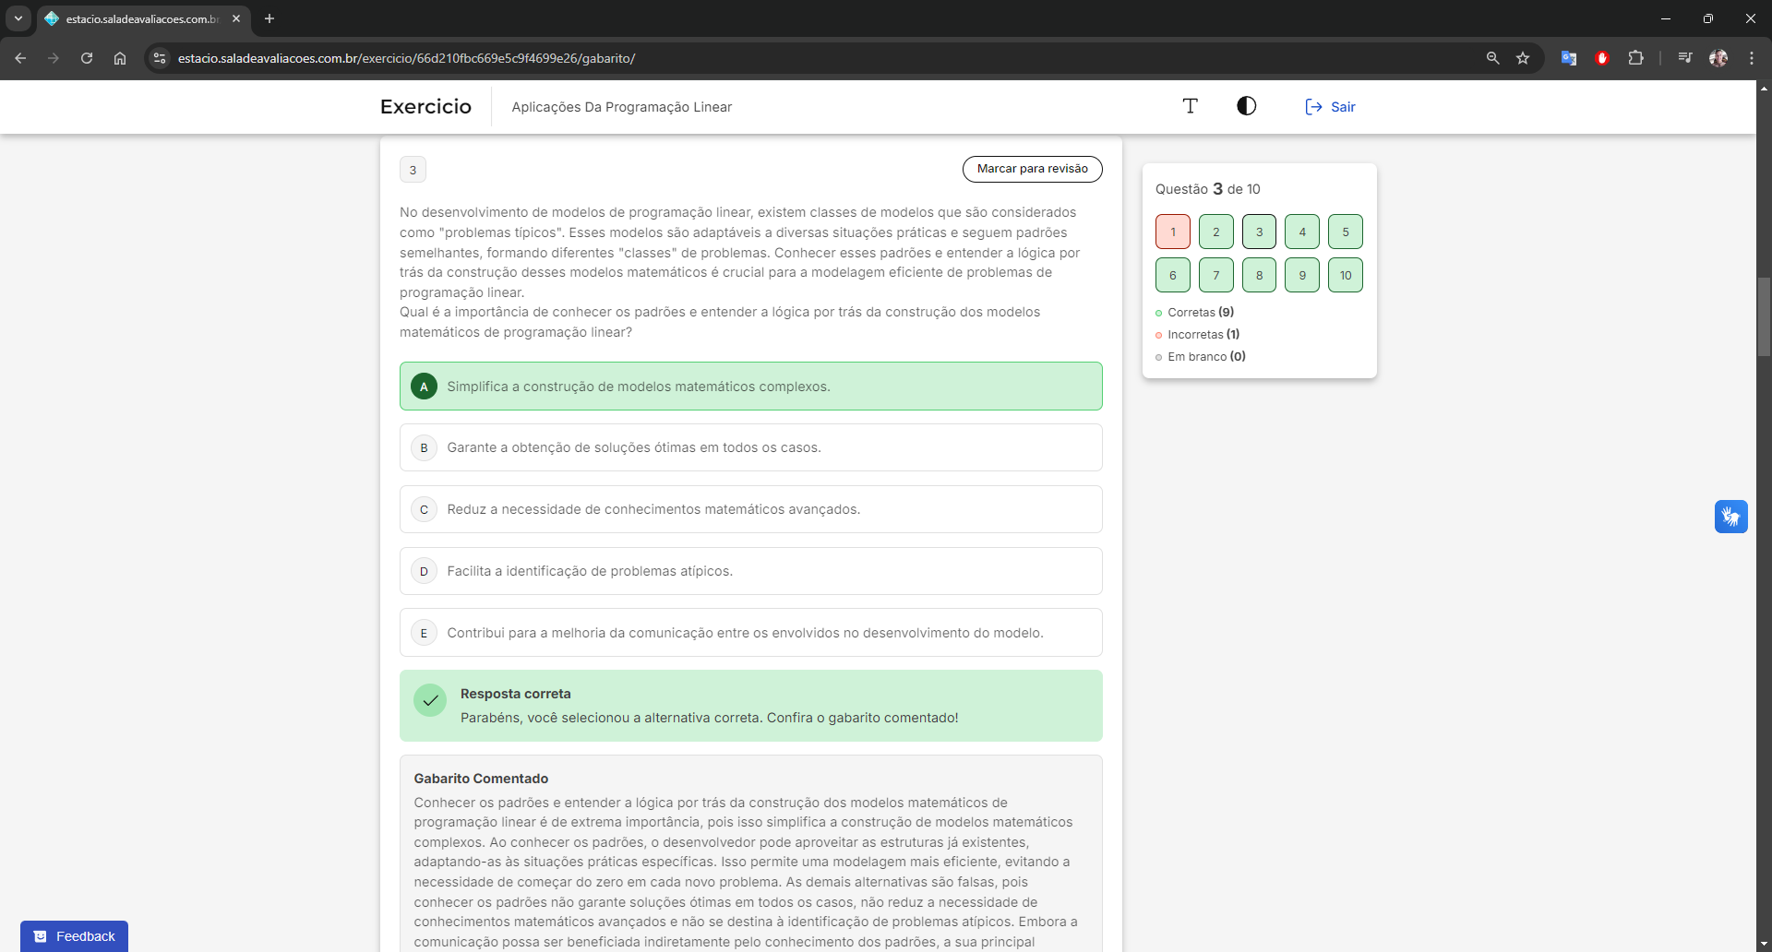Jump to question 7 in navigator
This screenshot has height=952, width=1772.
[x=1215, y=275]
